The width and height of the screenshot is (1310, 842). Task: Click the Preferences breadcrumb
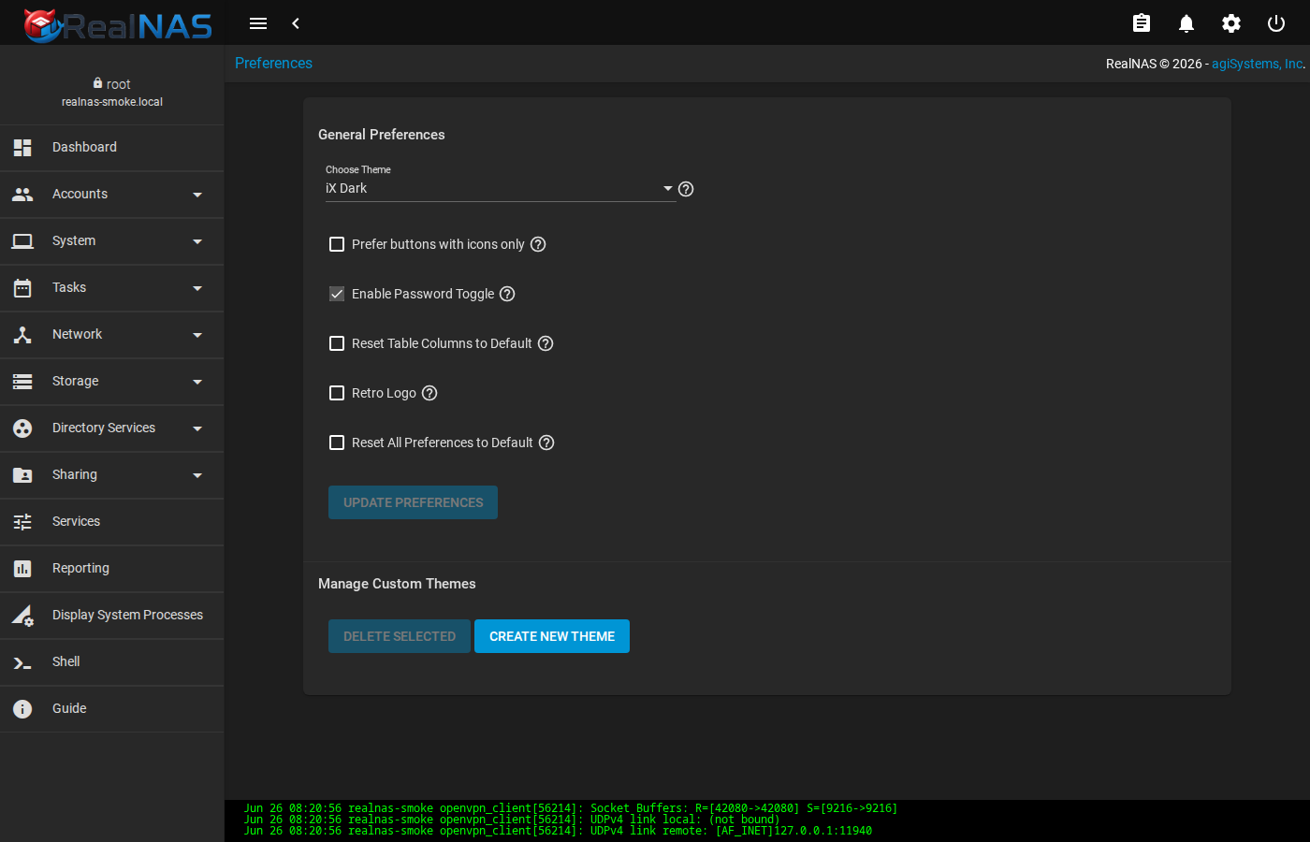[273, 63]
